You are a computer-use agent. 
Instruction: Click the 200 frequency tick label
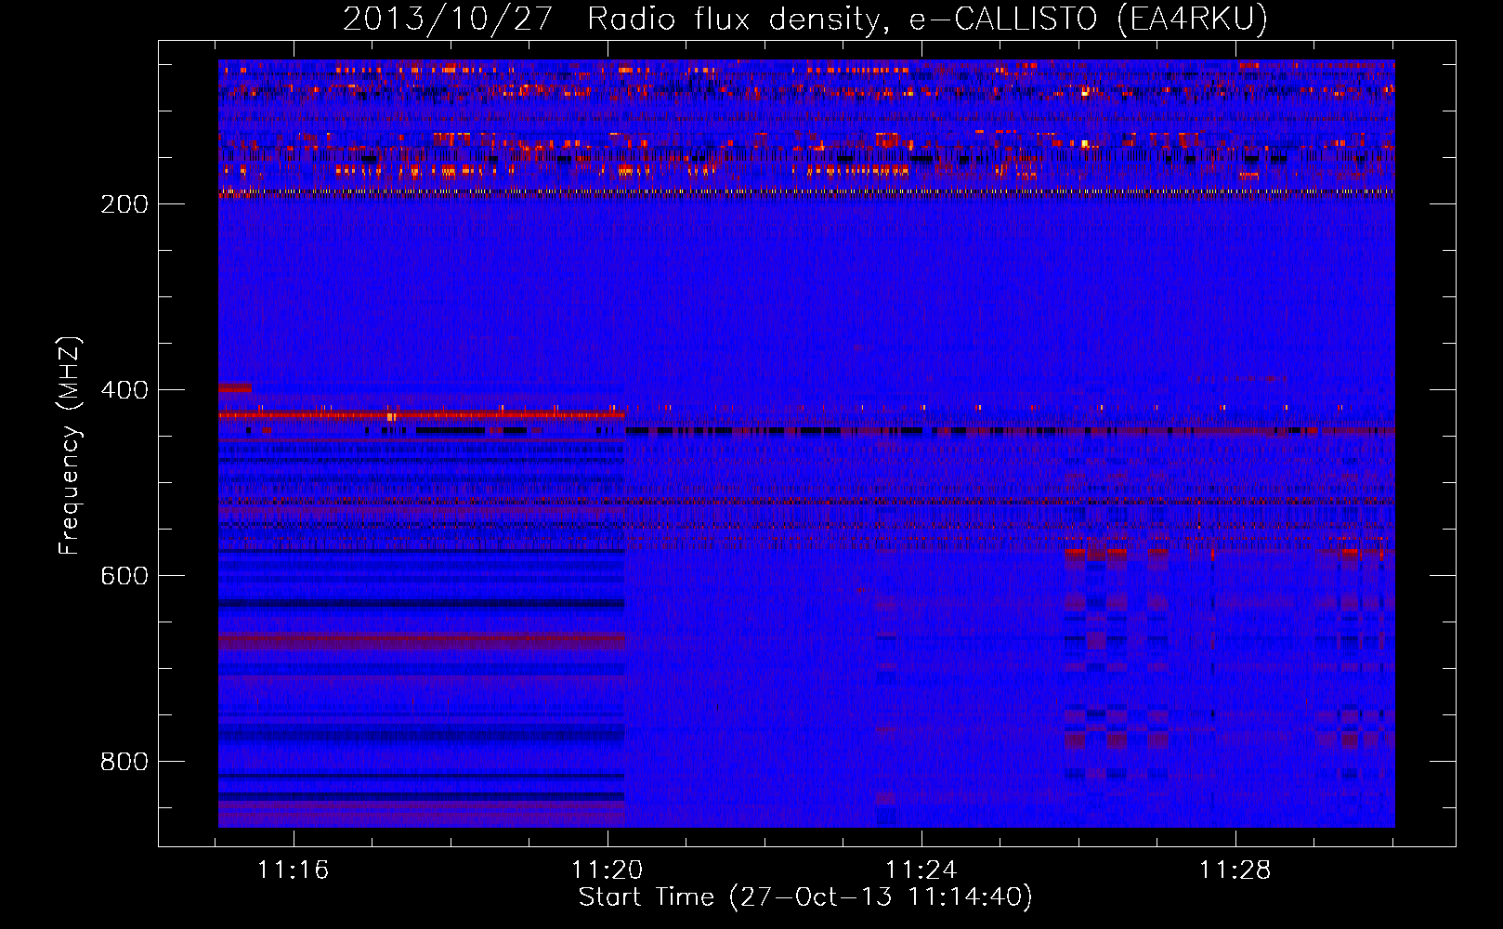(124, 204)
